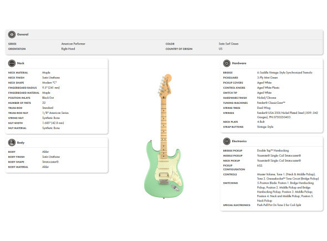Image resolution: width=327 pixels, height=241 pixels.
Task: Click the Modern "C" neck shape value
Action: click(x=49, y=83)
